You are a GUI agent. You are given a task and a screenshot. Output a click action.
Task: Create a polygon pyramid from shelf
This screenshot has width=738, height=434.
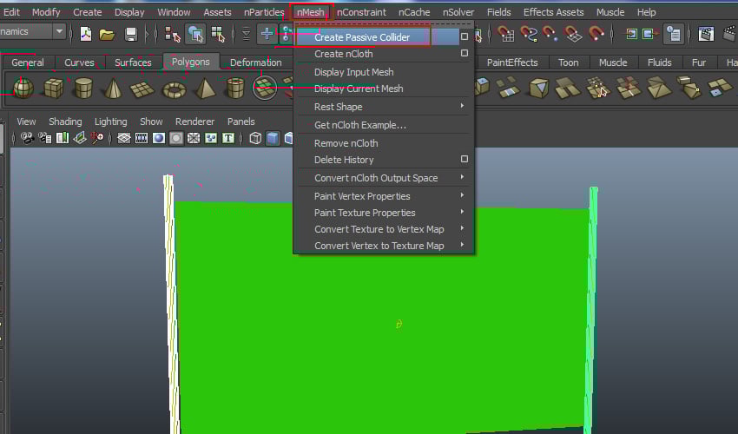click(205, 88)
